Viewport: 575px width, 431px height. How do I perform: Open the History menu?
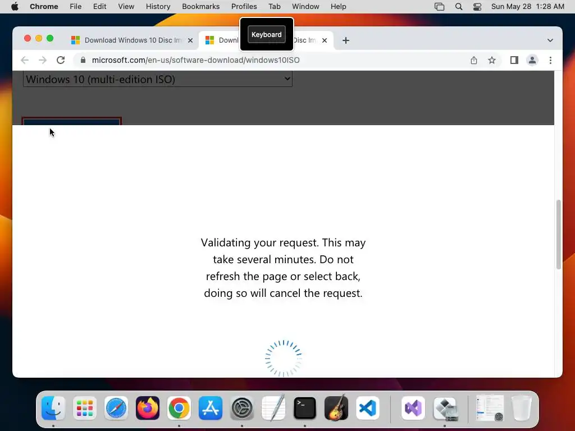tap(158, 7)
